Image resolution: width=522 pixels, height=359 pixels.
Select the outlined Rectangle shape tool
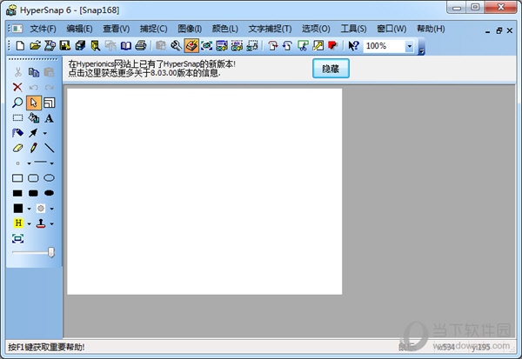(x=17, y=178)
